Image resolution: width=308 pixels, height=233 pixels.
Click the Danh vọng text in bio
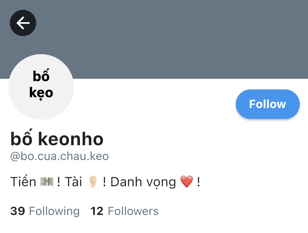pyautogui.click(x=143, y=182)
